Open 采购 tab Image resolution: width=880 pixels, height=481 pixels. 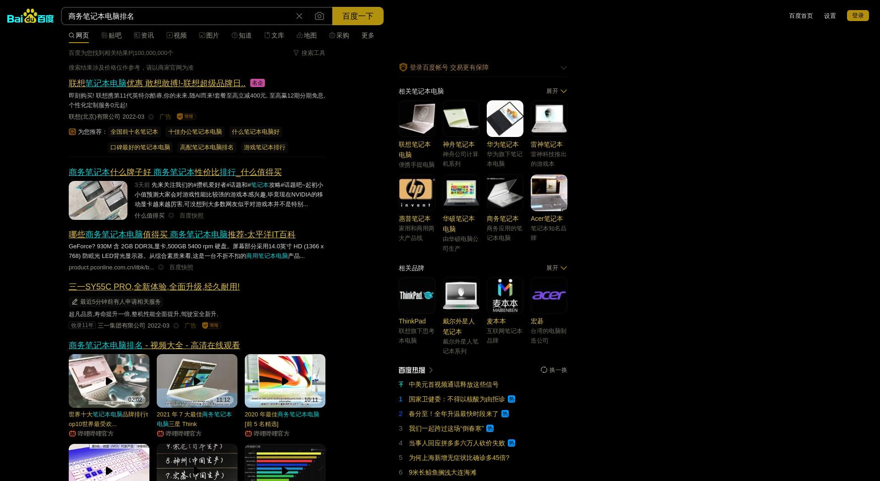tap(339, 35)
